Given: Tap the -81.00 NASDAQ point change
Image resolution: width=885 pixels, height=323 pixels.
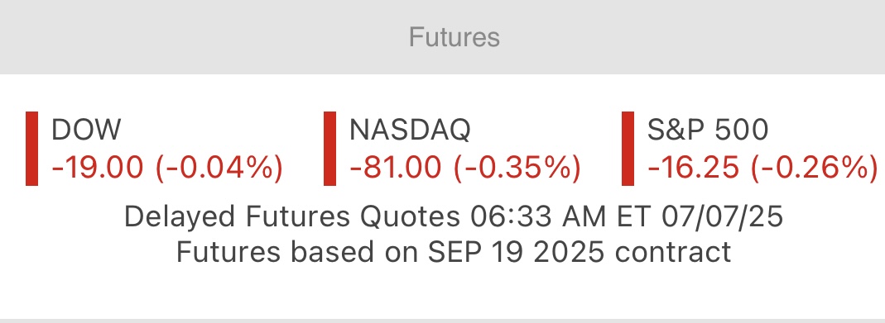Looking at the screenshot, I should tap(396, 168).
